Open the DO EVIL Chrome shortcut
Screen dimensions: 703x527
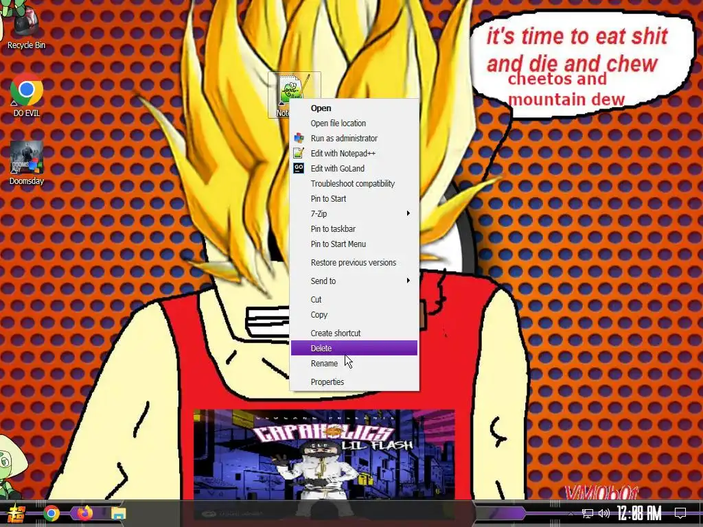27,95
